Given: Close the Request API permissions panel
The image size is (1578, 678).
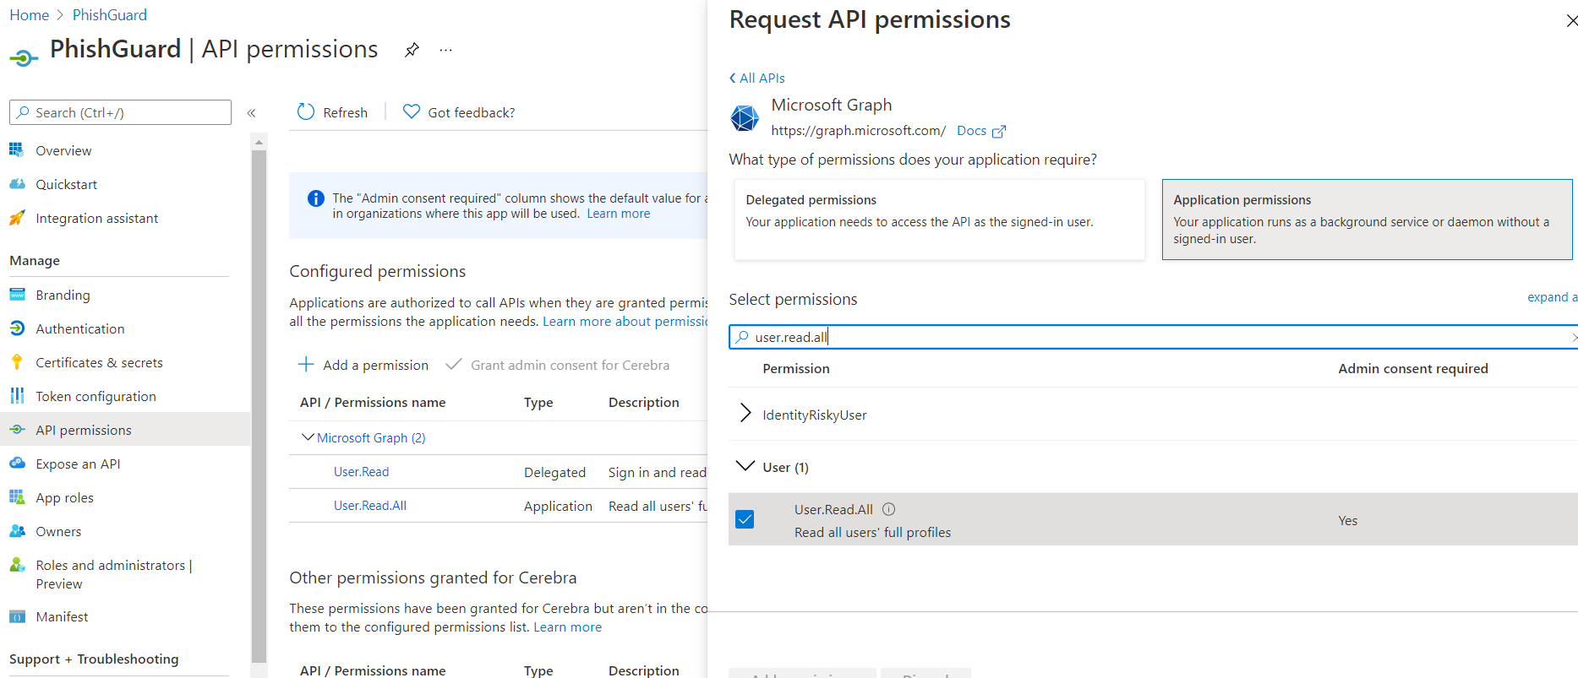Looking at the screenshot, I should [1571, 20].
